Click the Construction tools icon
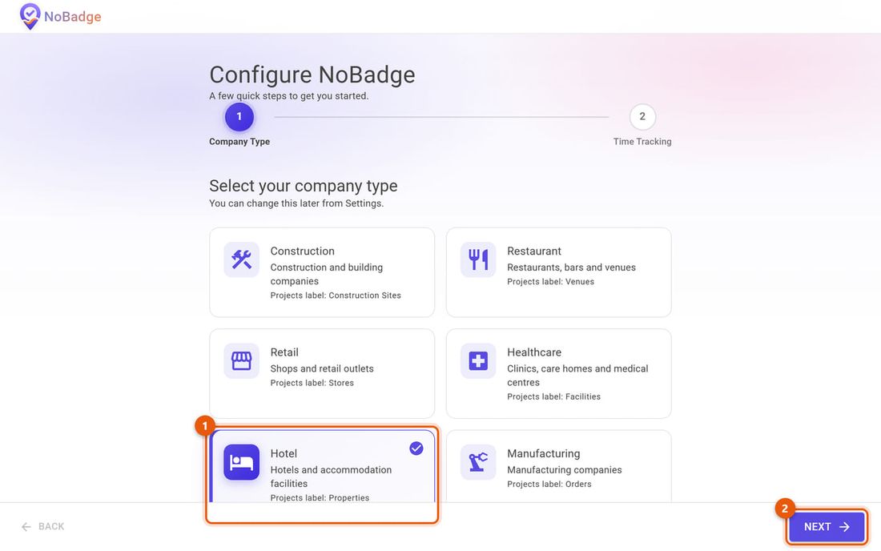The height and width of the screenshot is (551, 881). (242, 259)
